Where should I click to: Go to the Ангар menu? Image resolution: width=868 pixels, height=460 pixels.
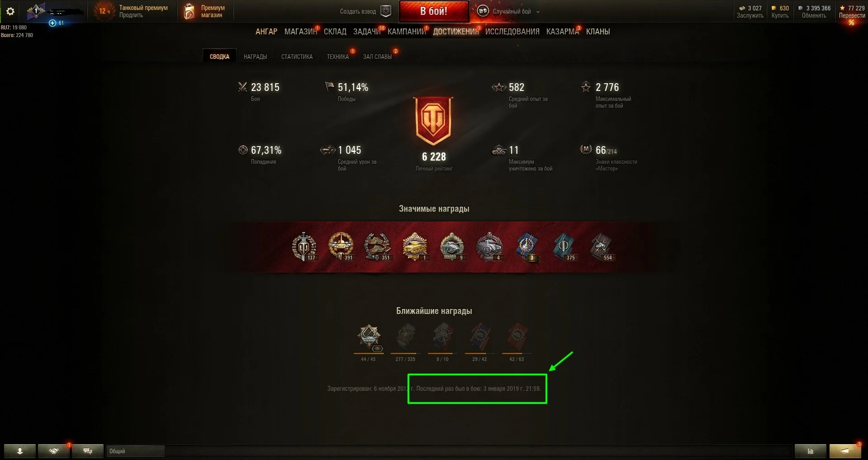pos(266,32)
